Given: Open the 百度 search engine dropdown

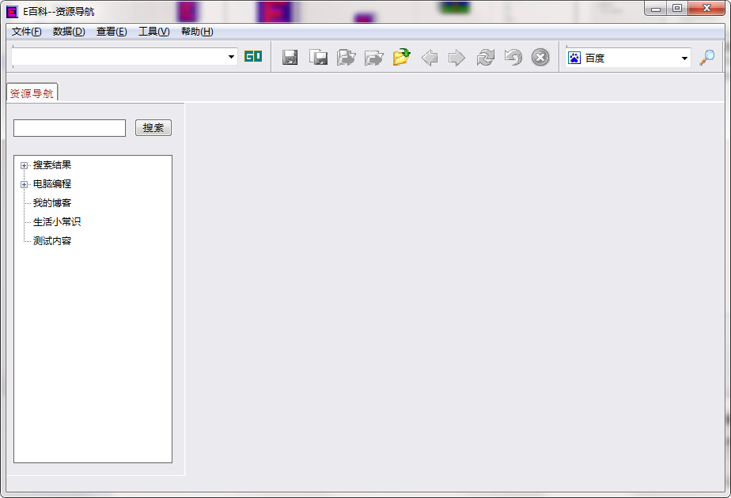Looking at the screenshot, I should [684, 58].
